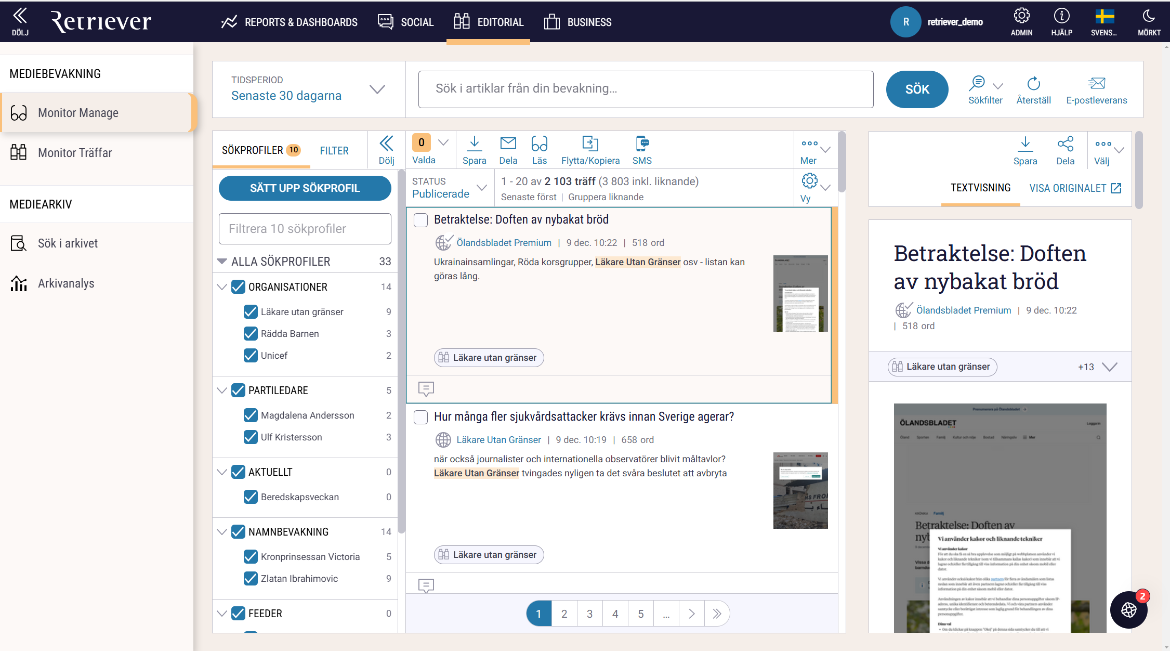Open the Betraktelse article thumbnail in list
The height and width of the screenshot is (651, 1170).
(x=800, y=293)
